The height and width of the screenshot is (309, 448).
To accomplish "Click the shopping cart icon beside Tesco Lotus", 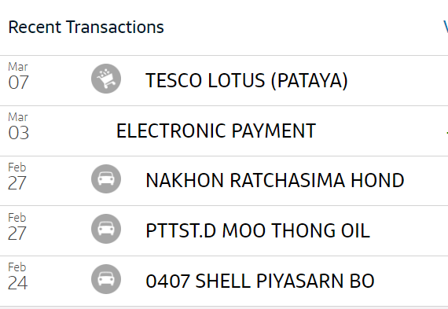I will [x=106, y=79].
